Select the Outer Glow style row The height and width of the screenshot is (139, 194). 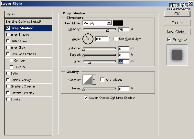(28, 41)
